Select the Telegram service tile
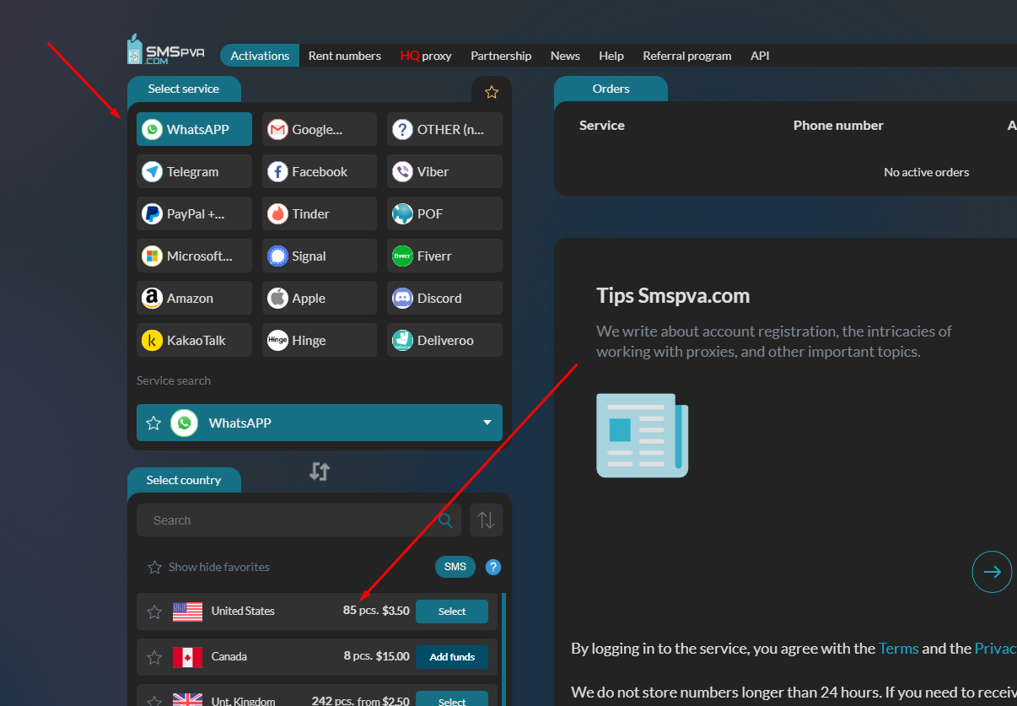The height and width of the screenshot is (706, 1017). click(194, 171)
